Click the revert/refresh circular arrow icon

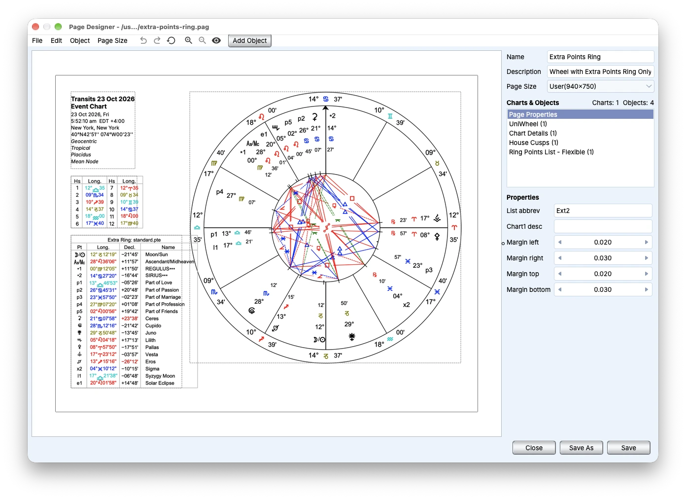coord(171,40)
